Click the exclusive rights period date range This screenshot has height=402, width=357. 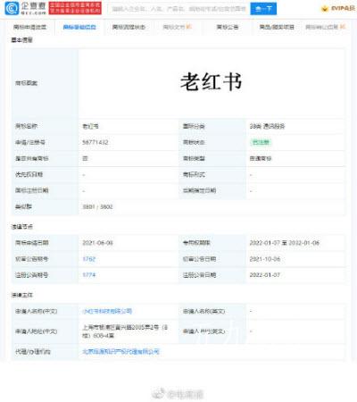[285, 243]
